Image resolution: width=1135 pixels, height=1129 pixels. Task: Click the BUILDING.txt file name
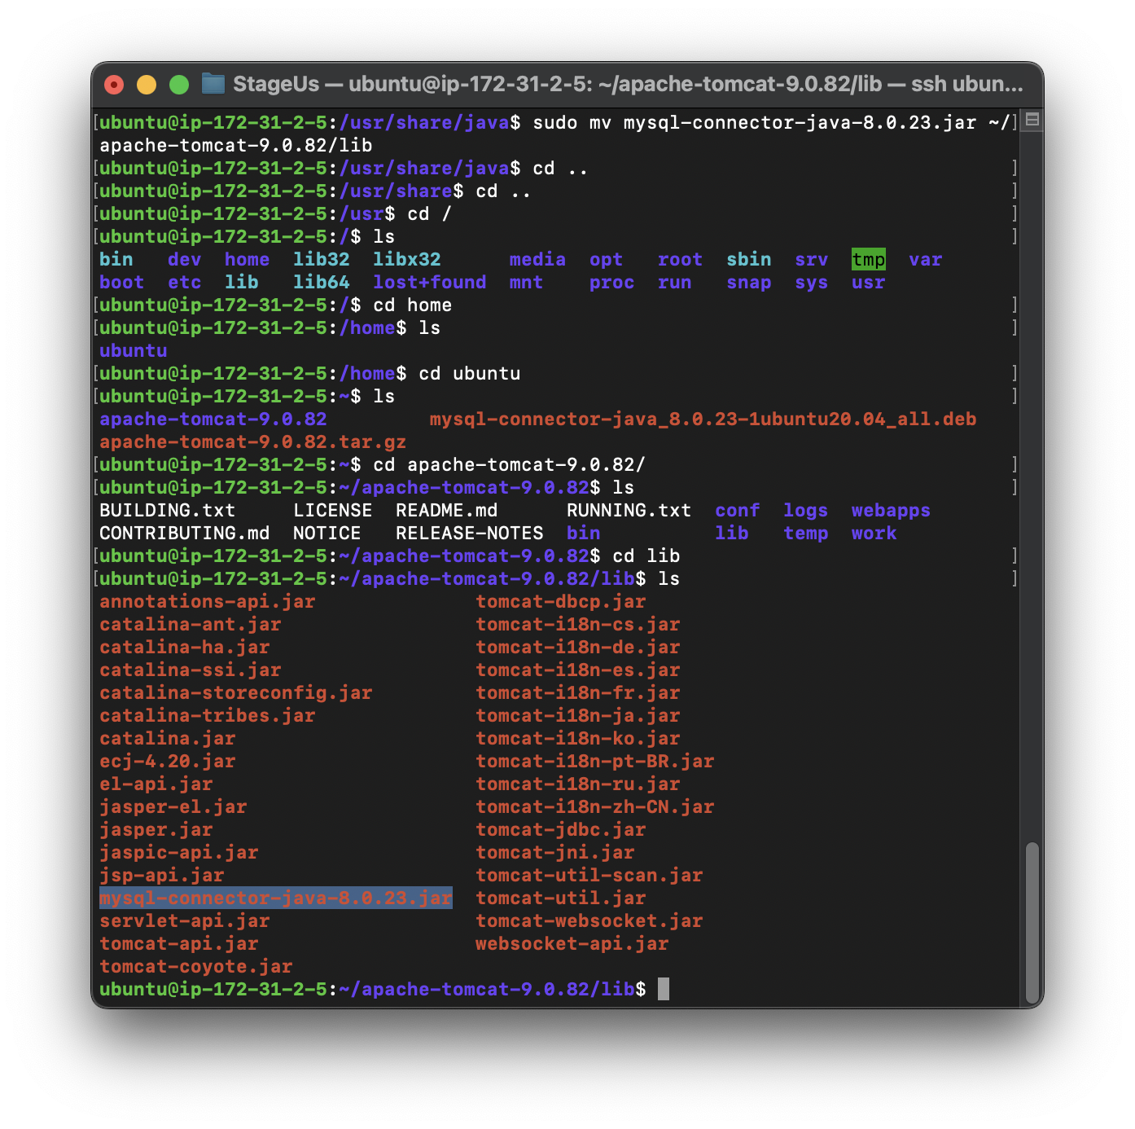(168, 511)
